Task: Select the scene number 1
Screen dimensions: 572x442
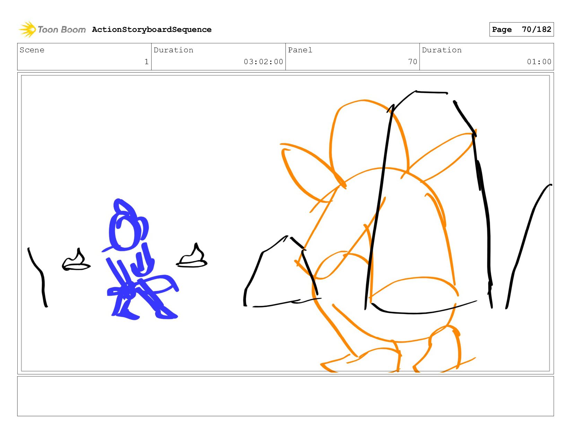Action: (x=147, y=62)
